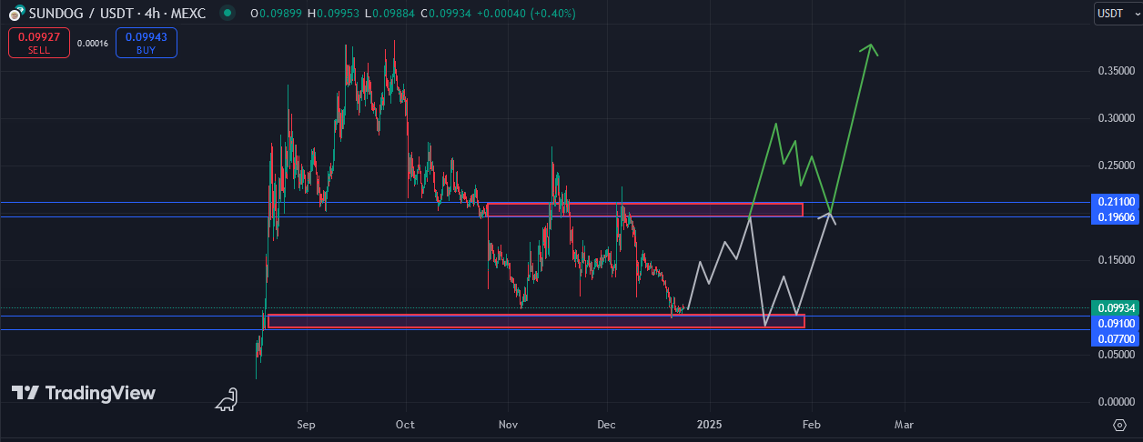Click the spread value 0.00016

click(93, 43)
